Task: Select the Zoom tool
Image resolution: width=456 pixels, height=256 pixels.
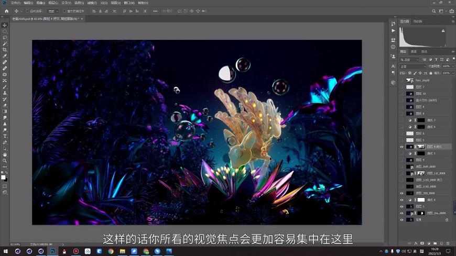Action: point(5,161)
